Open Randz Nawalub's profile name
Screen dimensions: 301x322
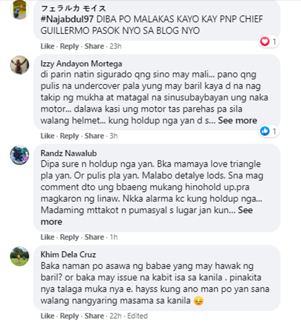(69, 153)
